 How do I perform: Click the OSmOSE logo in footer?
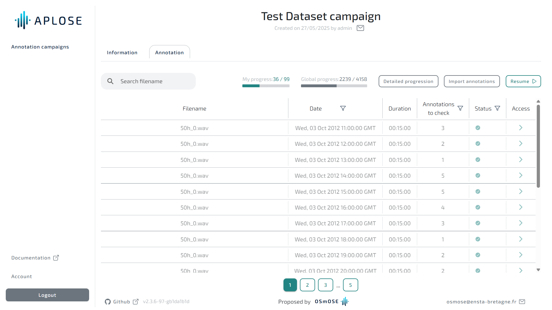pos(331,301)
